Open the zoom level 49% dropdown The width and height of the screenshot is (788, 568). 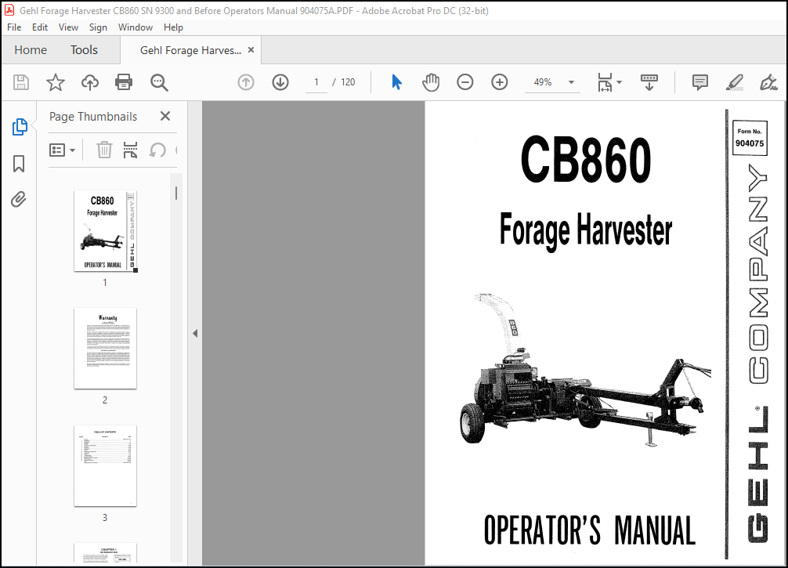571,82
